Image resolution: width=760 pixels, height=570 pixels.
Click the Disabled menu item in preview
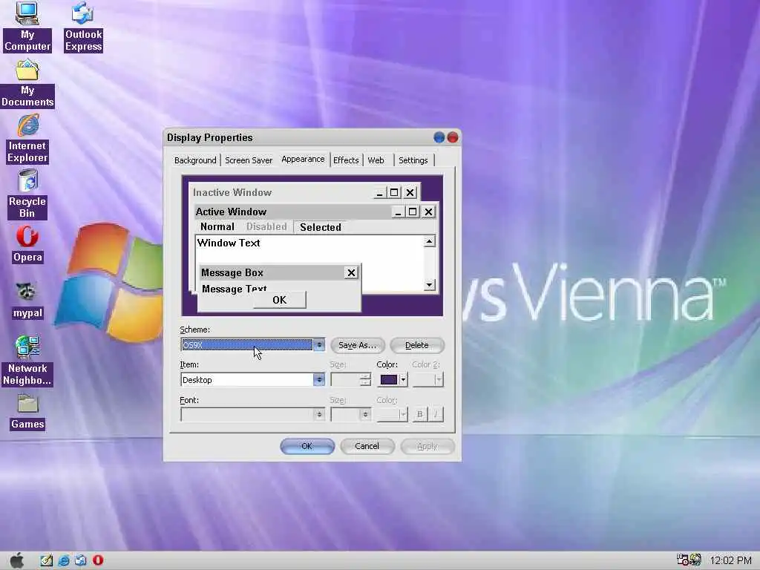point(266,227)
